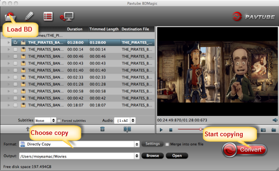Click clip icon of 00:18:07 title
This screenshot has width=279, height=171.
click(23, 105)
